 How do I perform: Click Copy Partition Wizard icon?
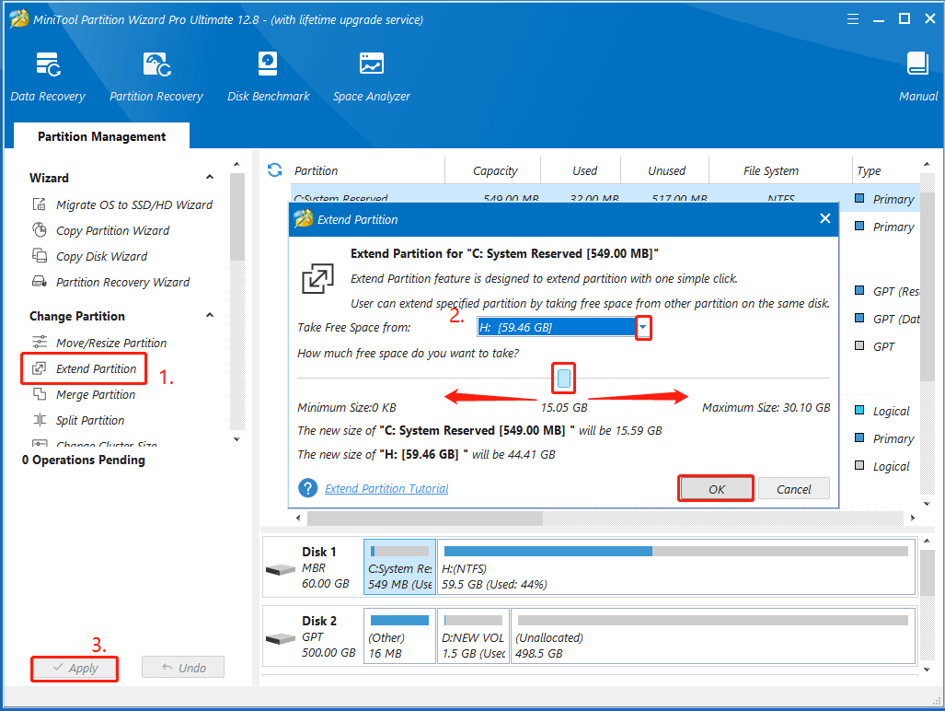[x=40, y=229]
